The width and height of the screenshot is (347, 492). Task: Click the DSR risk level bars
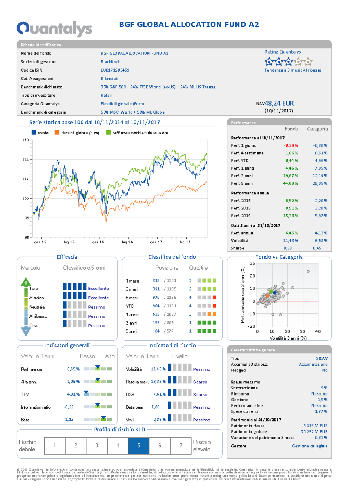point(180,393)
